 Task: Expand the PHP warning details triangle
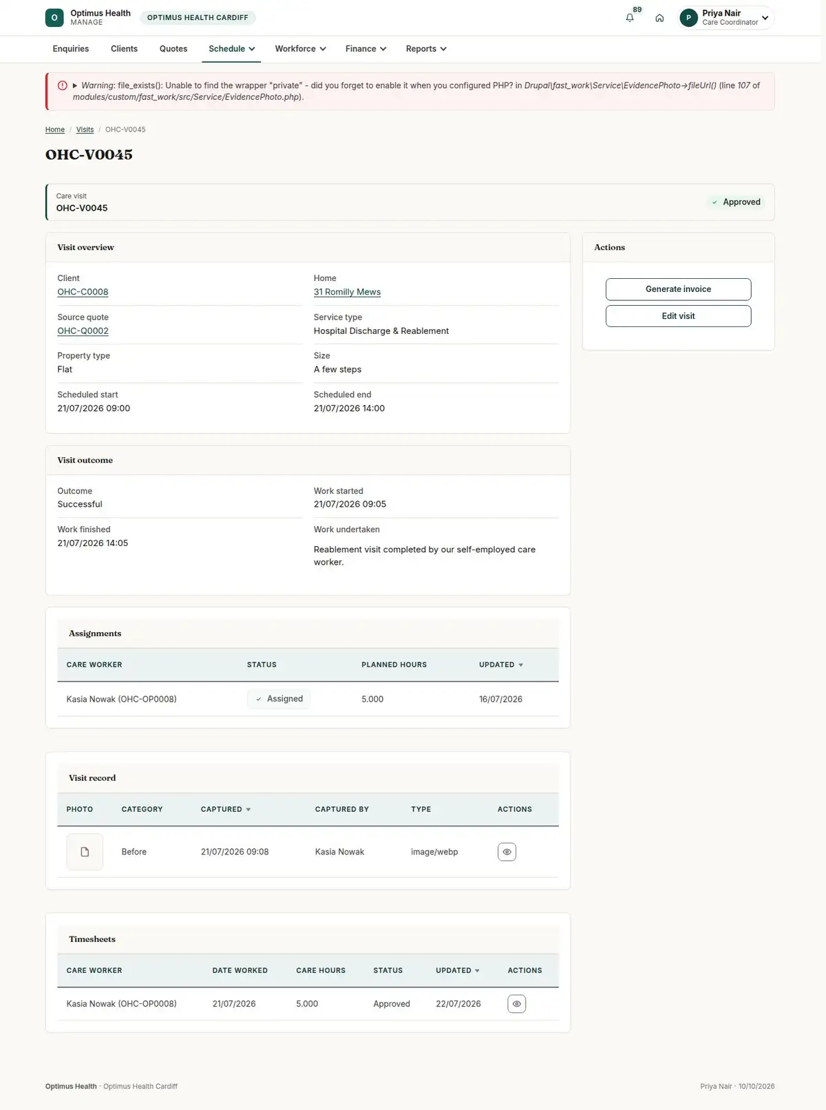tap(75, 85)
